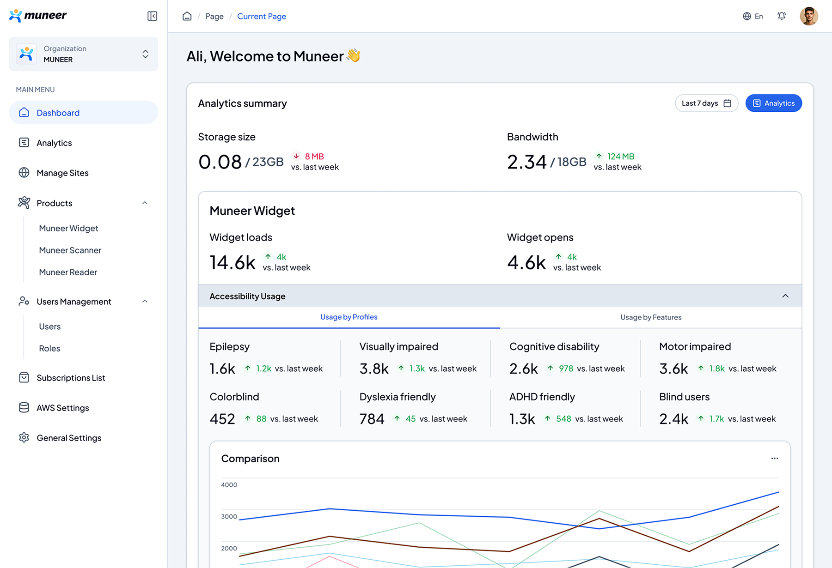This screenshot has width=832, height=568.
Task: Click the Widget loads 14.6k value
Action: click(x=232, y=262)
